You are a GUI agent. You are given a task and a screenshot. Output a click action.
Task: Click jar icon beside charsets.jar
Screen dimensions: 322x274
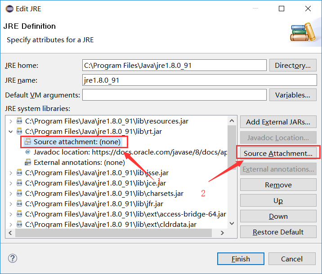click(x=19, y=194)
